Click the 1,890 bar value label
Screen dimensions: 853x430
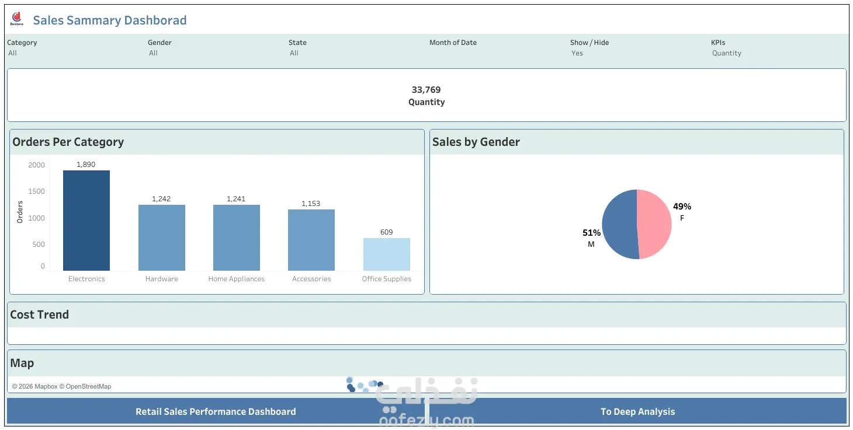[x=86, y=165]
